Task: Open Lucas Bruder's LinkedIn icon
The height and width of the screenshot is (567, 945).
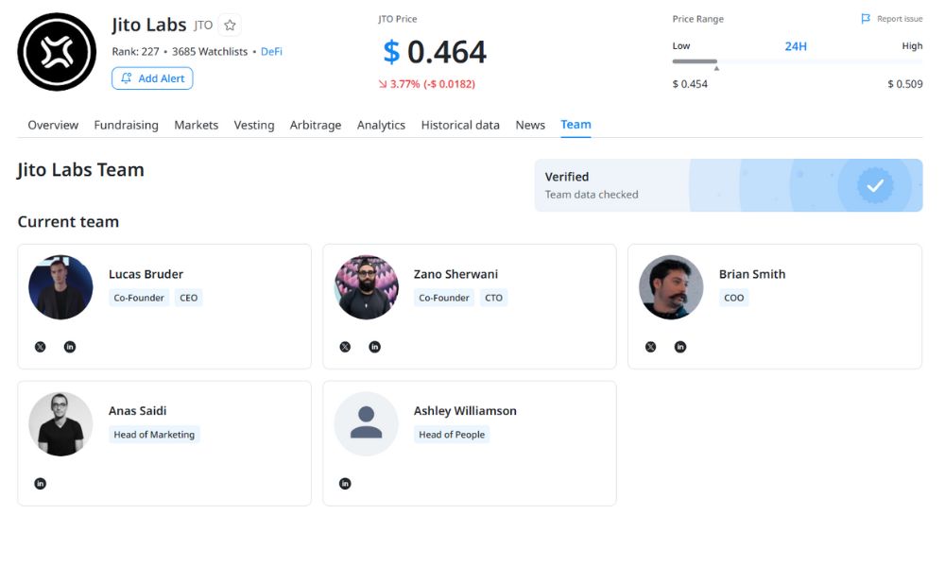Action: click(x=70, y=347)
